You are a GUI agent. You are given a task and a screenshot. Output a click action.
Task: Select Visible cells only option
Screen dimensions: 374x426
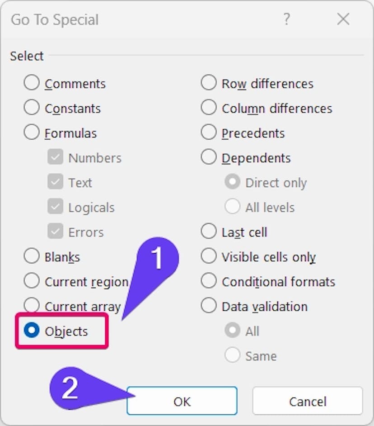point(209,256)
